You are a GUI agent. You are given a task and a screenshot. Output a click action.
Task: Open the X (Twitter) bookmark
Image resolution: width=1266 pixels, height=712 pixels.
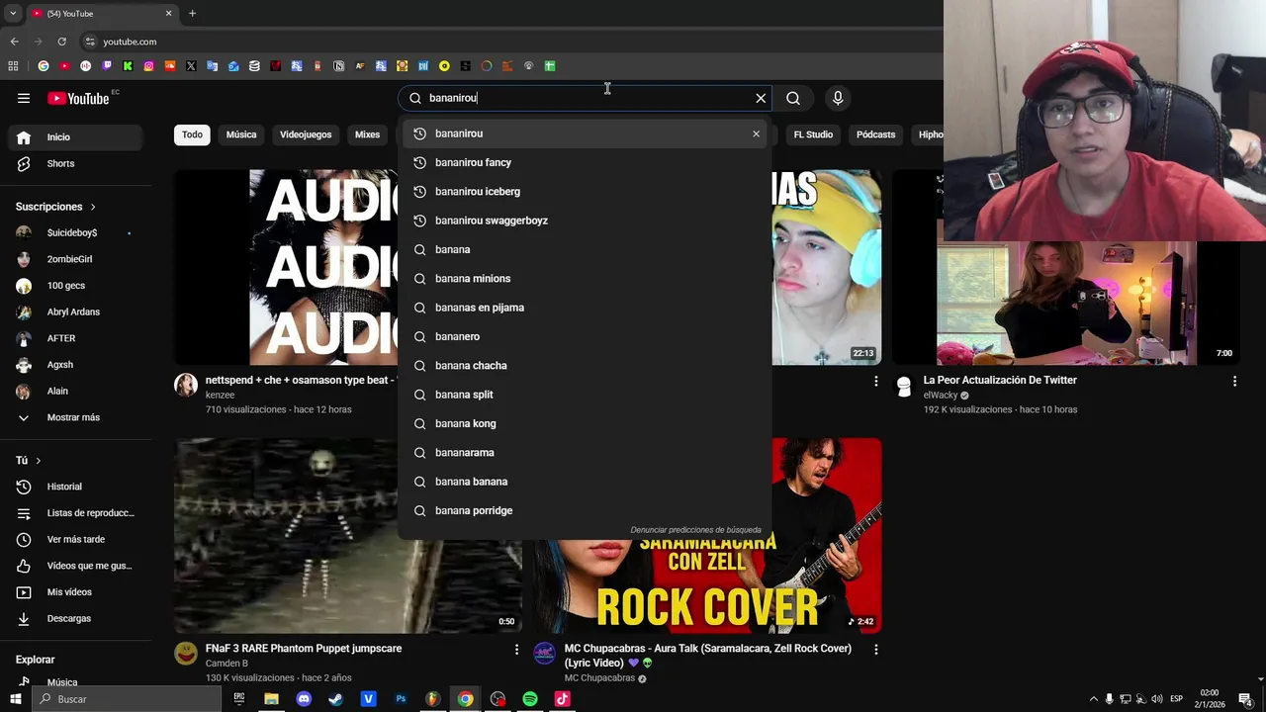pyautogui.click(x=191, y=66)
